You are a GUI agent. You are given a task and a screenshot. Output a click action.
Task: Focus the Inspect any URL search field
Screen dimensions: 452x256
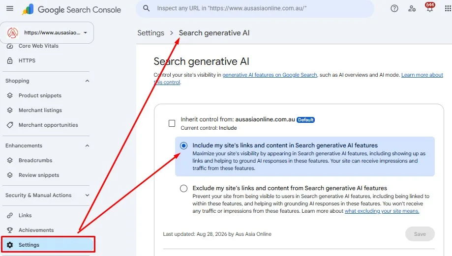tap(255, 8)
